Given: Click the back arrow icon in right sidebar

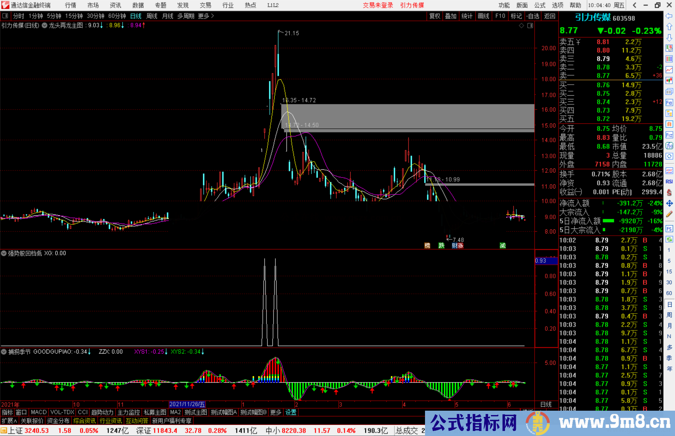Looking at the screenshot, I should [669, 16].
